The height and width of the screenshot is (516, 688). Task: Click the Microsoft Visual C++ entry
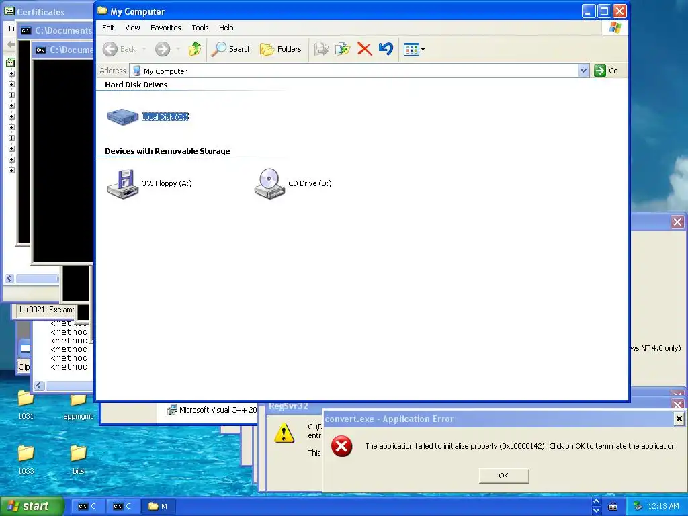tap(212, 410)
